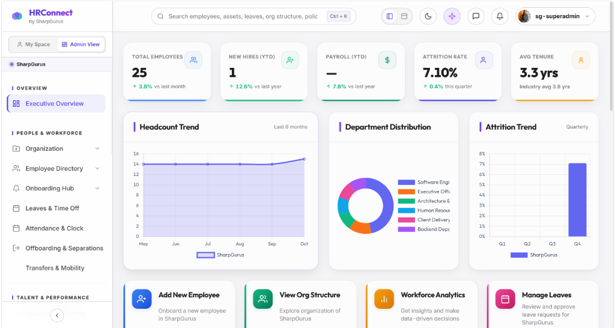Click the Payroll dollar sign icon
This screenshot has height=328, width=615.
pyautogui.click(x=387, y=60)
